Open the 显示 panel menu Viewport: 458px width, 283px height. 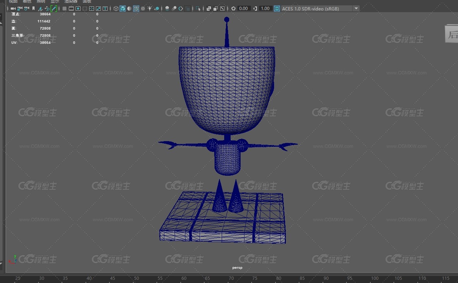tap(55, 1)
